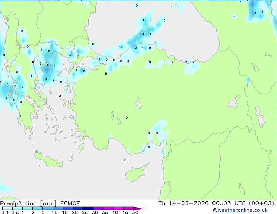Pick the 40–45 mm magenta swatch

tap(118, 208)
